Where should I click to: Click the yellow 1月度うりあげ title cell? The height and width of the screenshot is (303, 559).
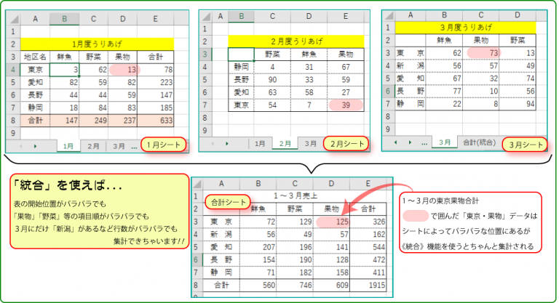pyautogui.click(x=97, y=44)
